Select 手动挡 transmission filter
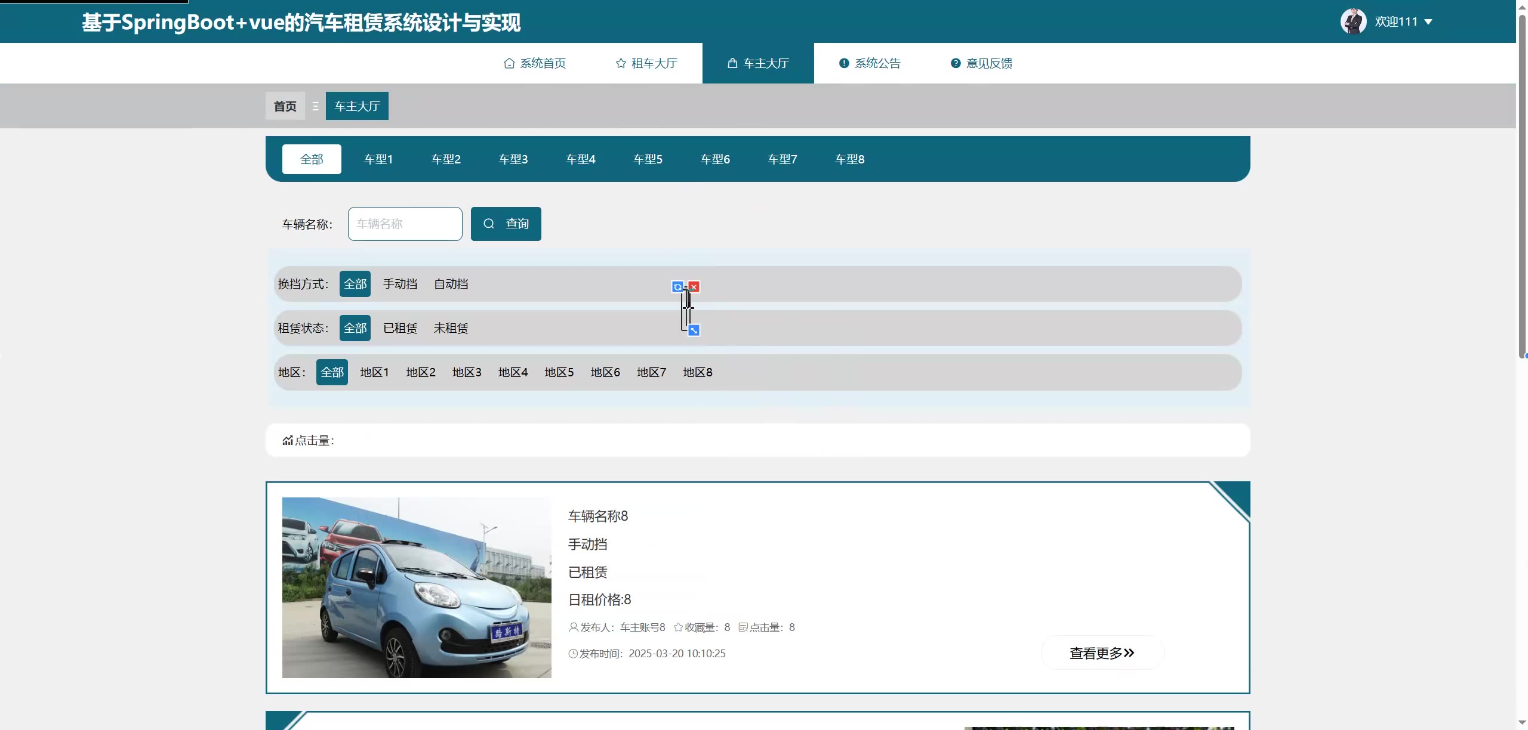 [400, 284]
